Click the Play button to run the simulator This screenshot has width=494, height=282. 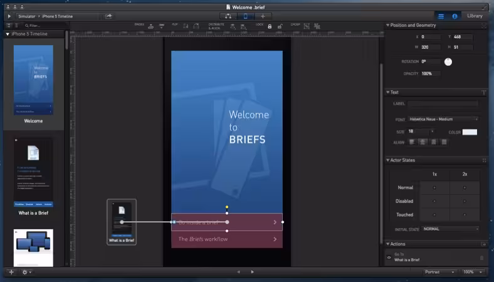pyautogui.click(x=9, y=16)
